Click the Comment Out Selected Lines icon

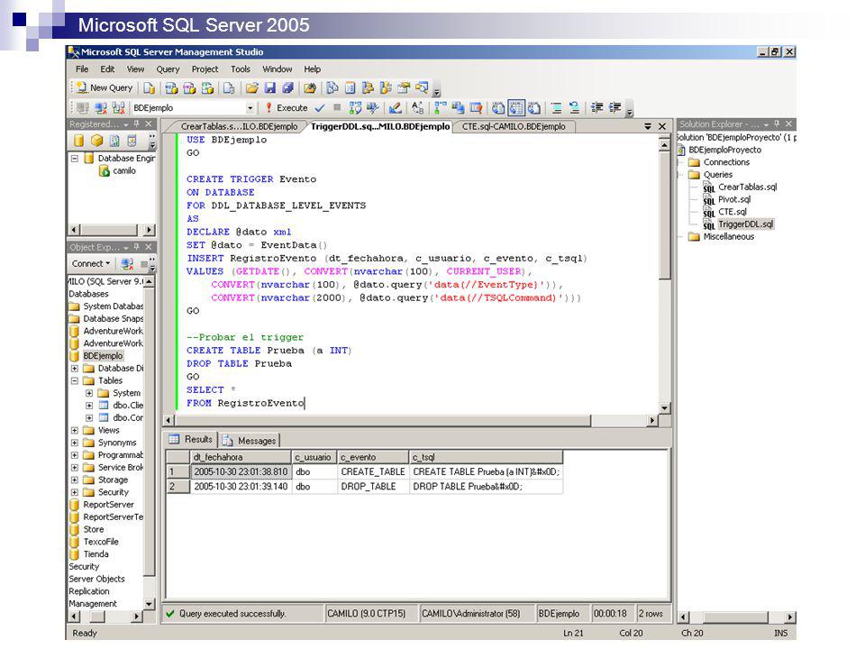tap(557, 107)
